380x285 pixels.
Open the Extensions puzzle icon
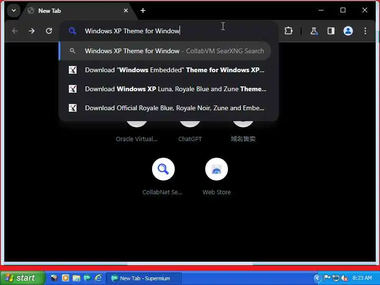tap(288, 31)
